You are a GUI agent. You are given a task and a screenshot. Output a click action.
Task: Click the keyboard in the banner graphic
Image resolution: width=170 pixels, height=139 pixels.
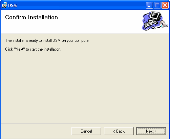pos(148,24)
